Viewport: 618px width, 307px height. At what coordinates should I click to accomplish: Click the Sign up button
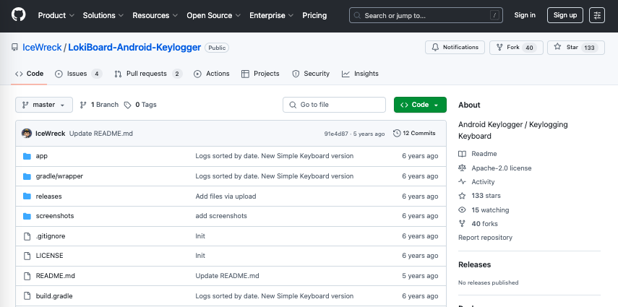click(565, 15)
